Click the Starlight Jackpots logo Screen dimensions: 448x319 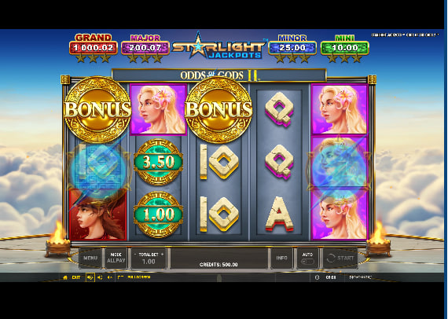218,47
